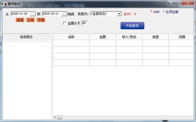
Task: Click the 名称 column header
Action: click(x=71, y=37)
